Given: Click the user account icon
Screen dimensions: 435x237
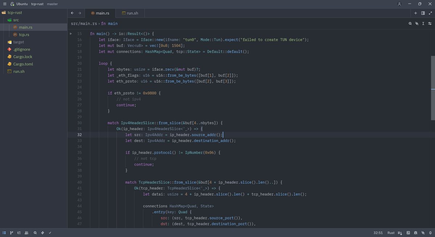Looking at the screenshot, I should click(399, 4).
